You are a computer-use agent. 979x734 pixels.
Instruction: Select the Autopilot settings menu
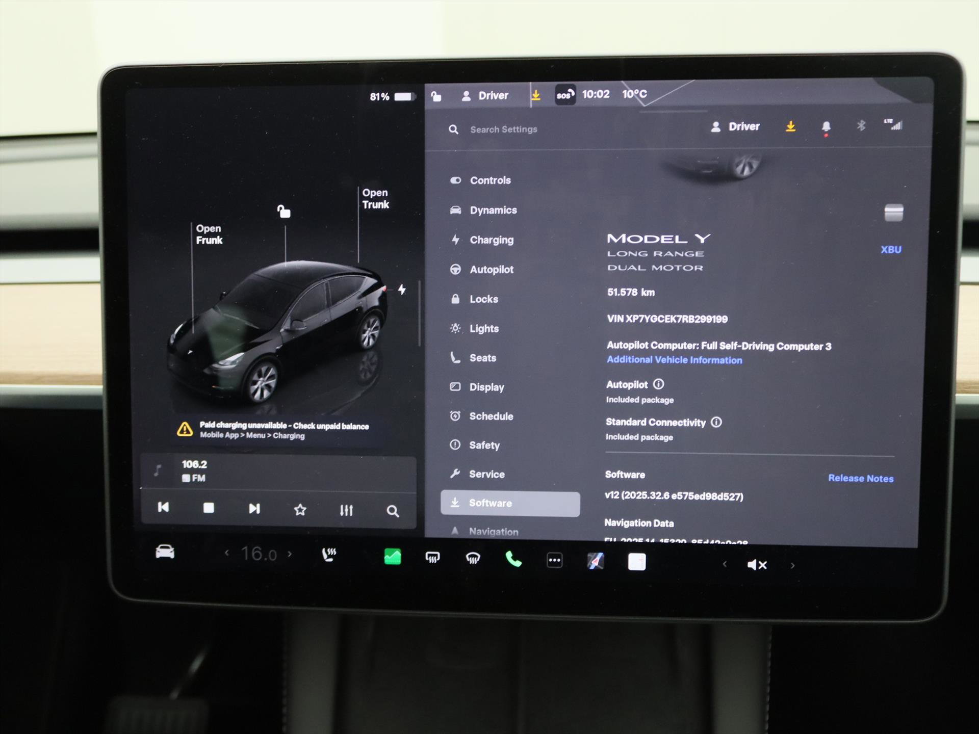(x=491, y=270)
